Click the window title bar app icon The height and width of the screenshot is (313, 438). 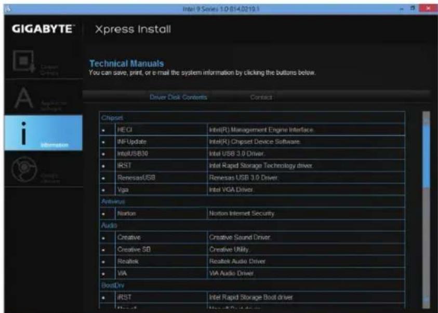(8, 9)
